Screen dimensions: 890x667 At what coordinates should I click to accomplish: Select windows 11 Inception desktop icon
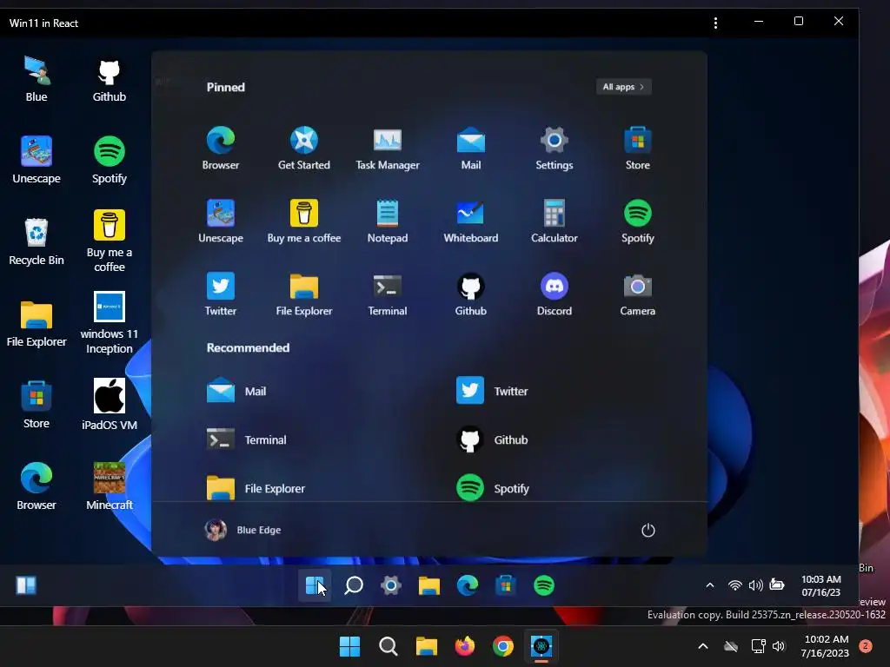(109, 323)
